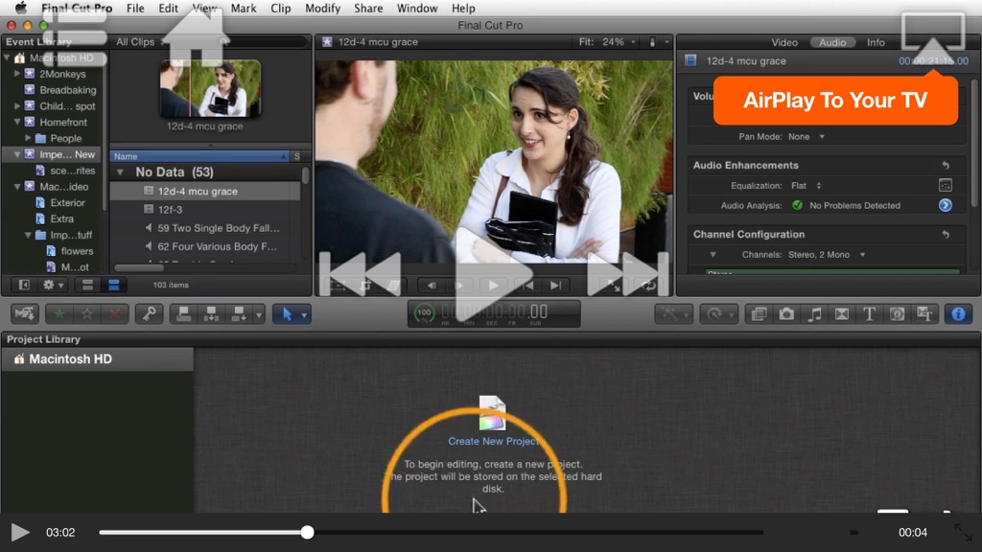This screenshot has width=982, height=552.
Task: Open the browser action gear menu
Action: pos(53,285)
